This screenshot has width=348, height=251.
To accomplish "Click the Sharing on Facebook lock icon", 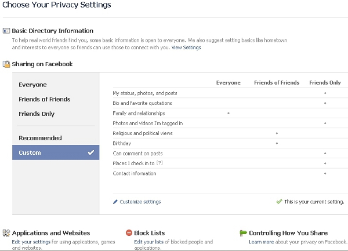I will click(x=6, y=64).
